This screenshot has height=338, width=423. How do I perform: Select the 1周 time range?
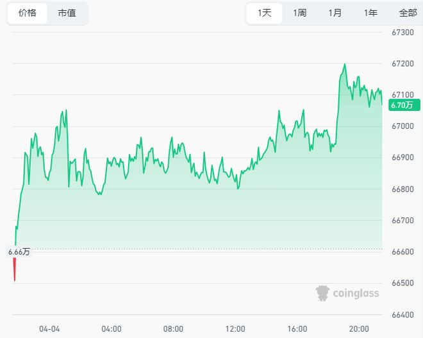(300, 13)
